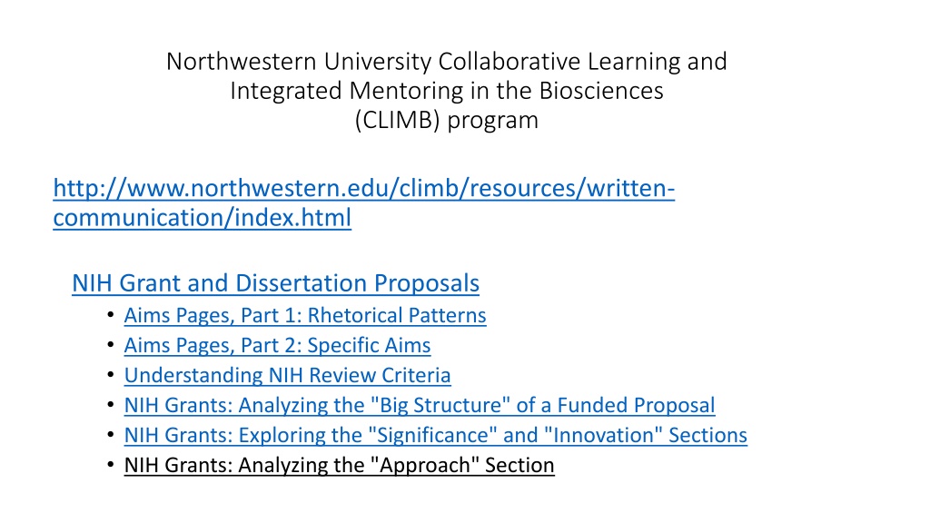Image resolution: width=930 pixels, height=523 pixels.
Task: Click the bullet beside the "Approach" Section item
Action: point(110,464)
